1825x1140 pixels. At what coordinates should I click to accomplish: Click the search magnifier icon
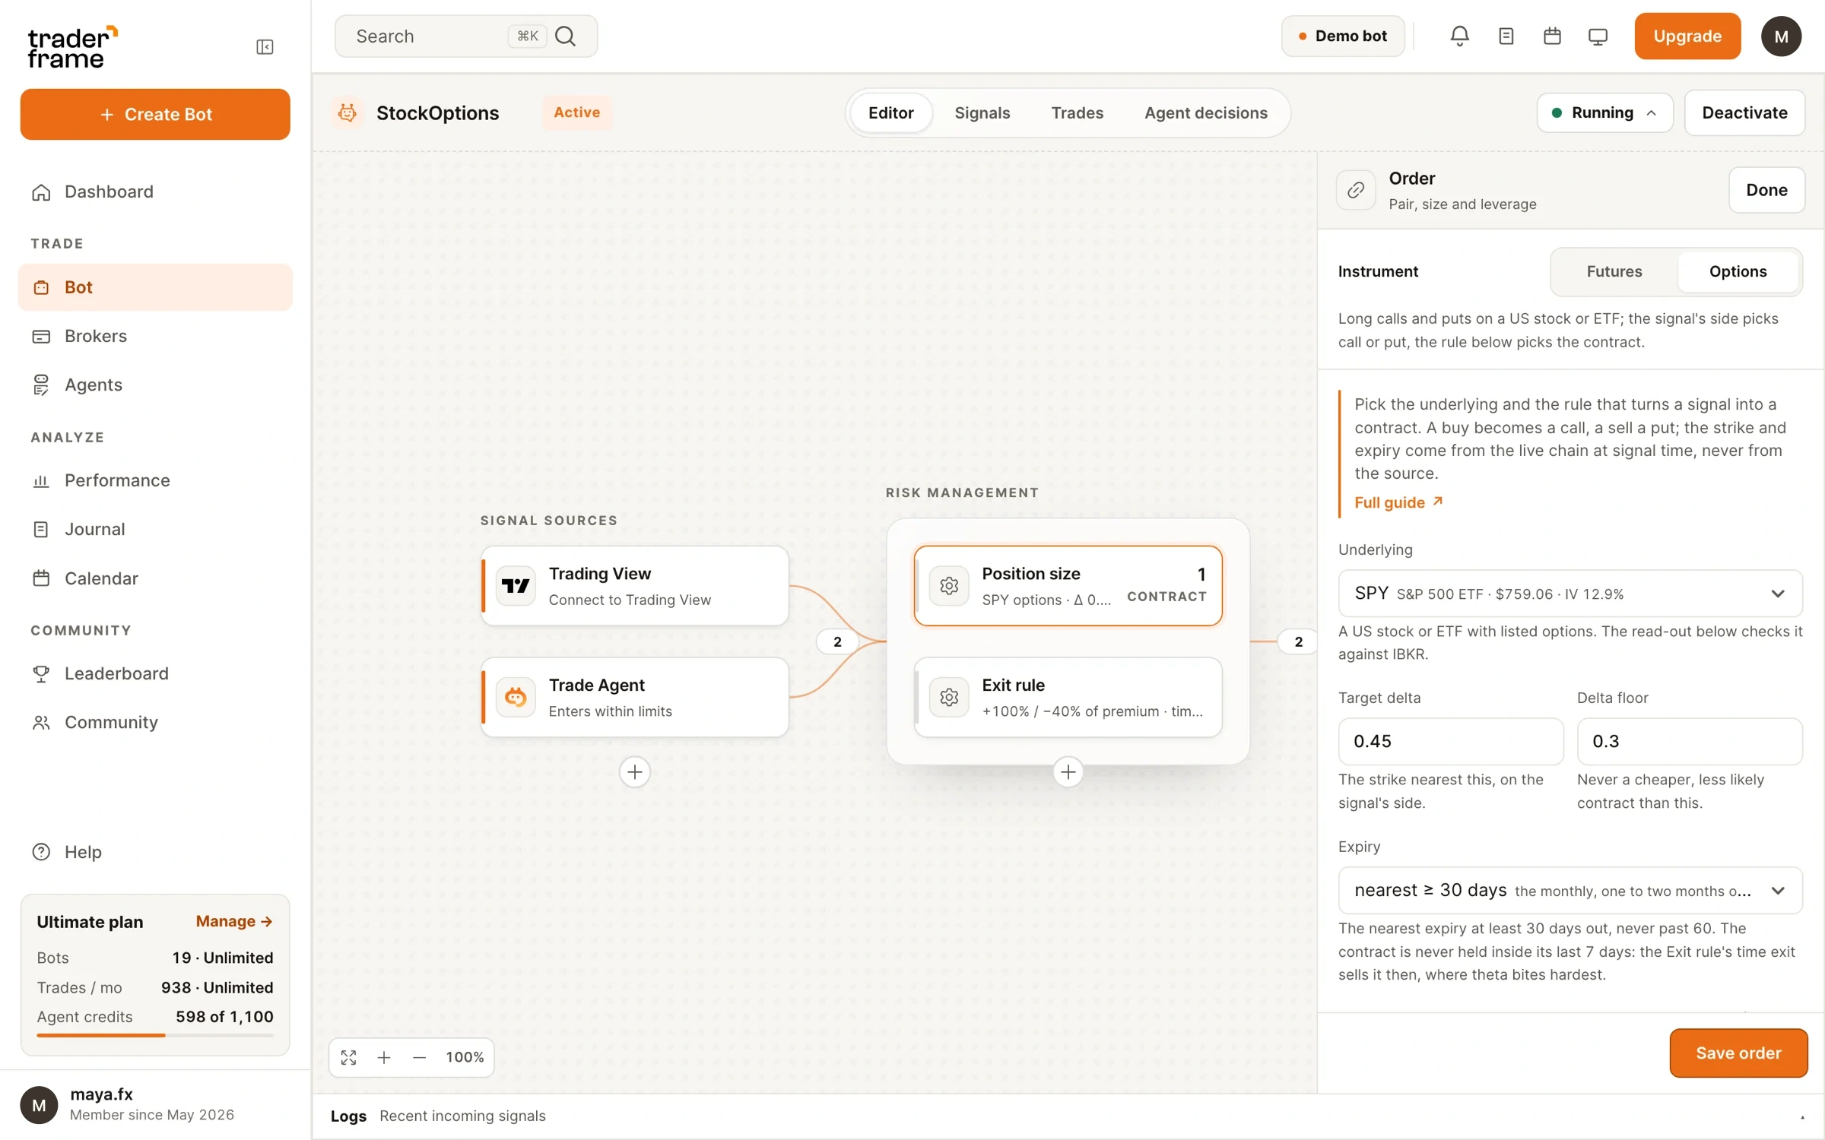[565, 36]
